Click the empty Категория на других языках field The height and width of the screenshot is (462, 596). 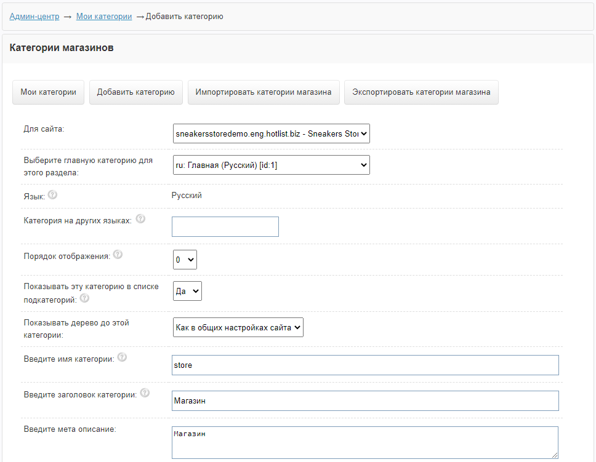click(x=225, y=226)
